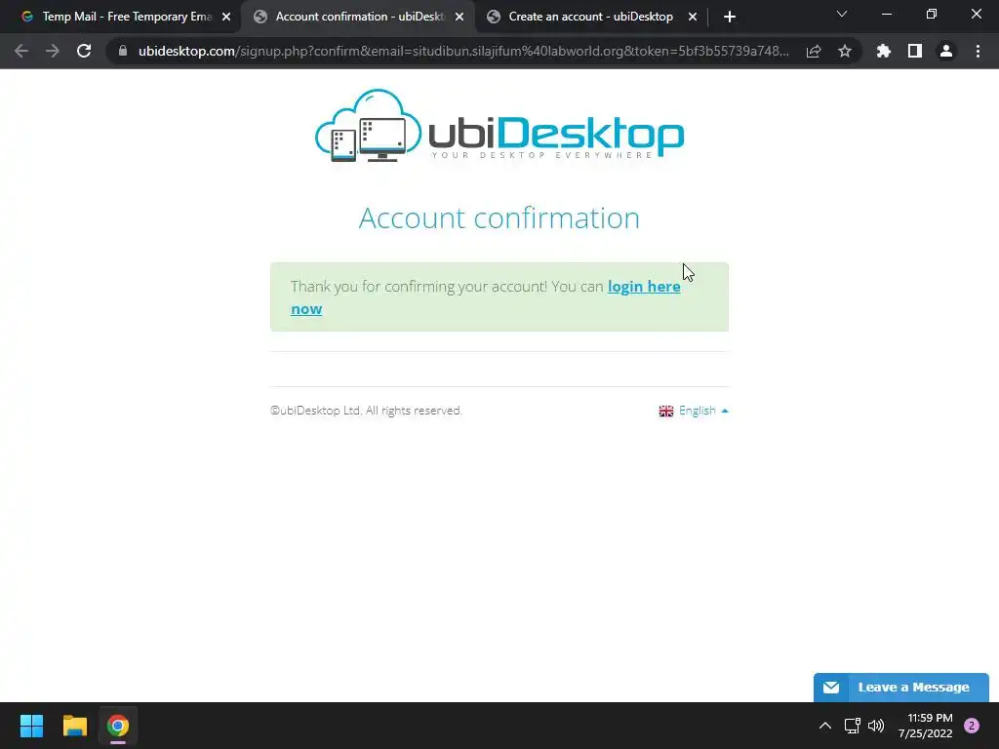Viewport: 999px width, 749px height.
Task: Restore down the Chrome window
Action: pos(932,14)
